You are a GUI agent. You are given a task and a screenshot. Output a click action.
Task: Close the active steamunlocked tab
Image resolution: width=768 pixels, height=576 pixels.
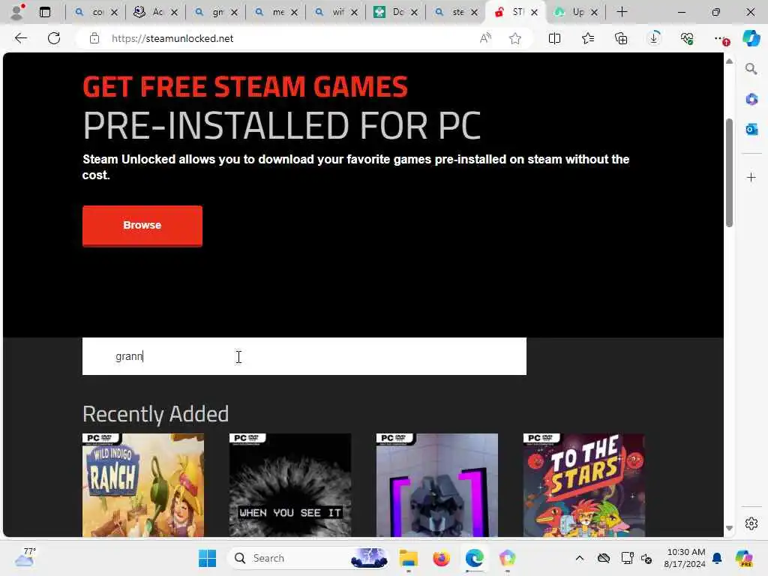click(534, 12)
